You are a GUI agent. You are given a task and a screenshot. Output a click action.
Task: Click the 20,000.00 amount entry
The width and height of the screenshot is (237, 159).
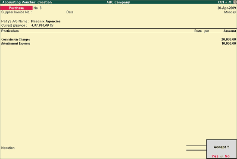228,39
